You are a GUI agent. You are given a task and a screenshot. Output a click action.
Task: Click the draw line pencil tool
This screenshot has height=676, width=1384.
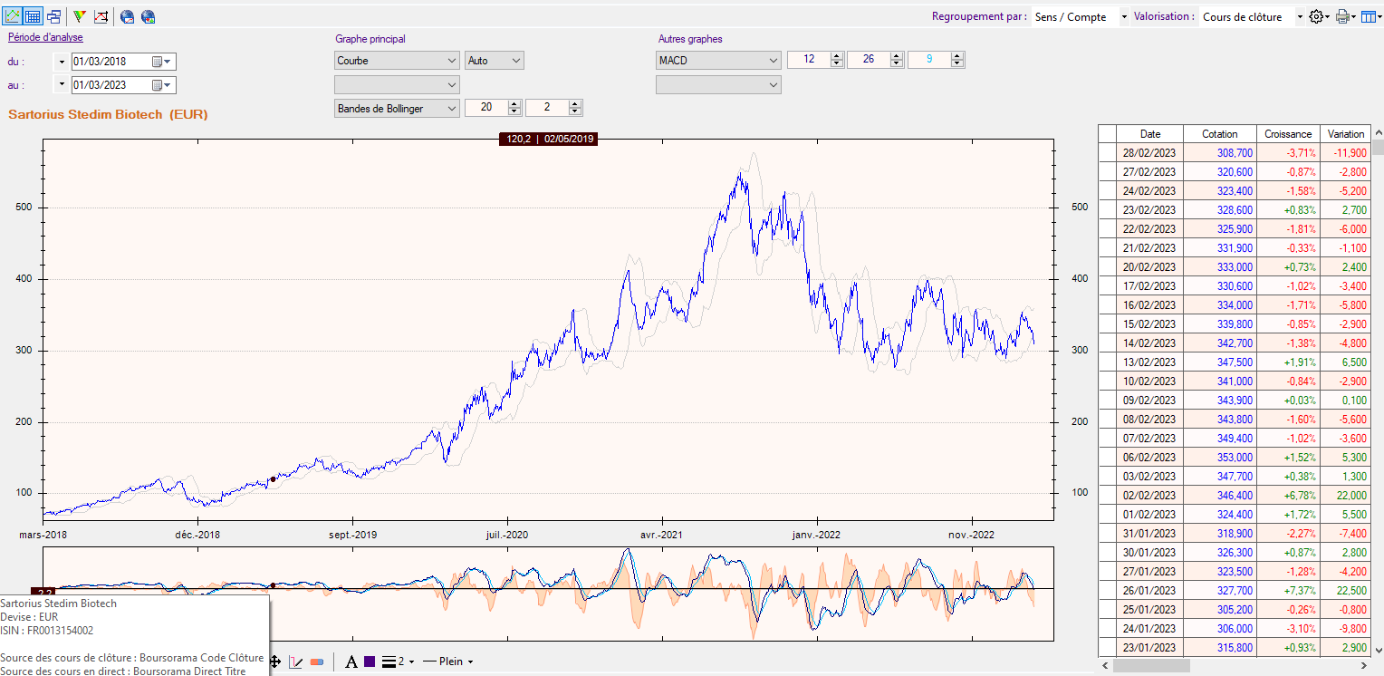pyautogui.click(x=295, y=662)
